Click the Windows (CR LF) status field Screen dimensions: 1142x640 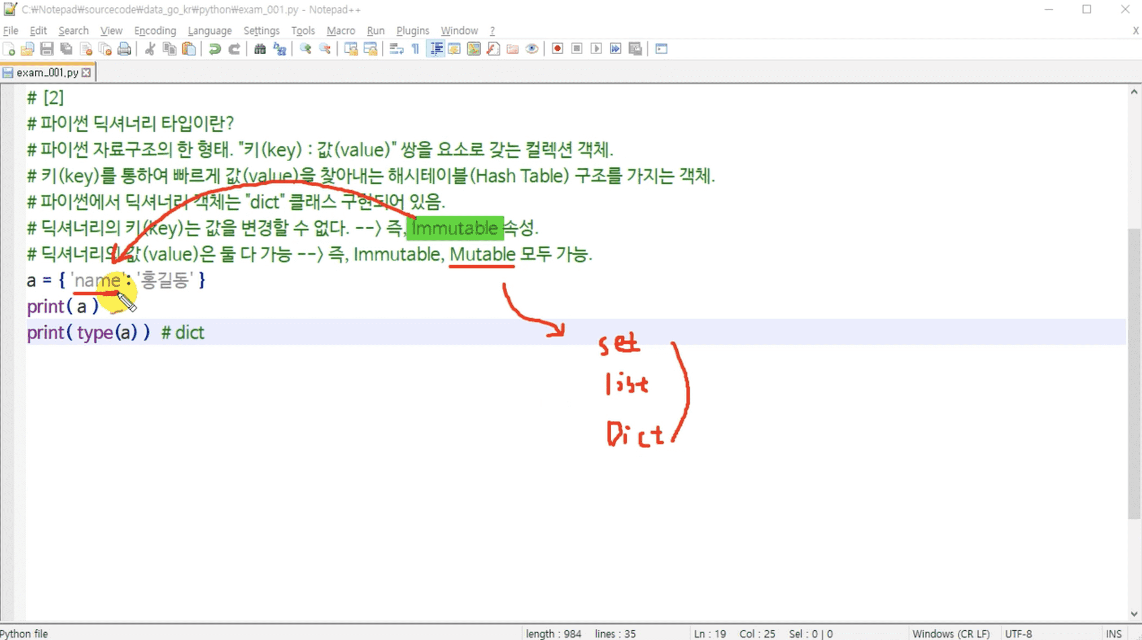(951, 633)
